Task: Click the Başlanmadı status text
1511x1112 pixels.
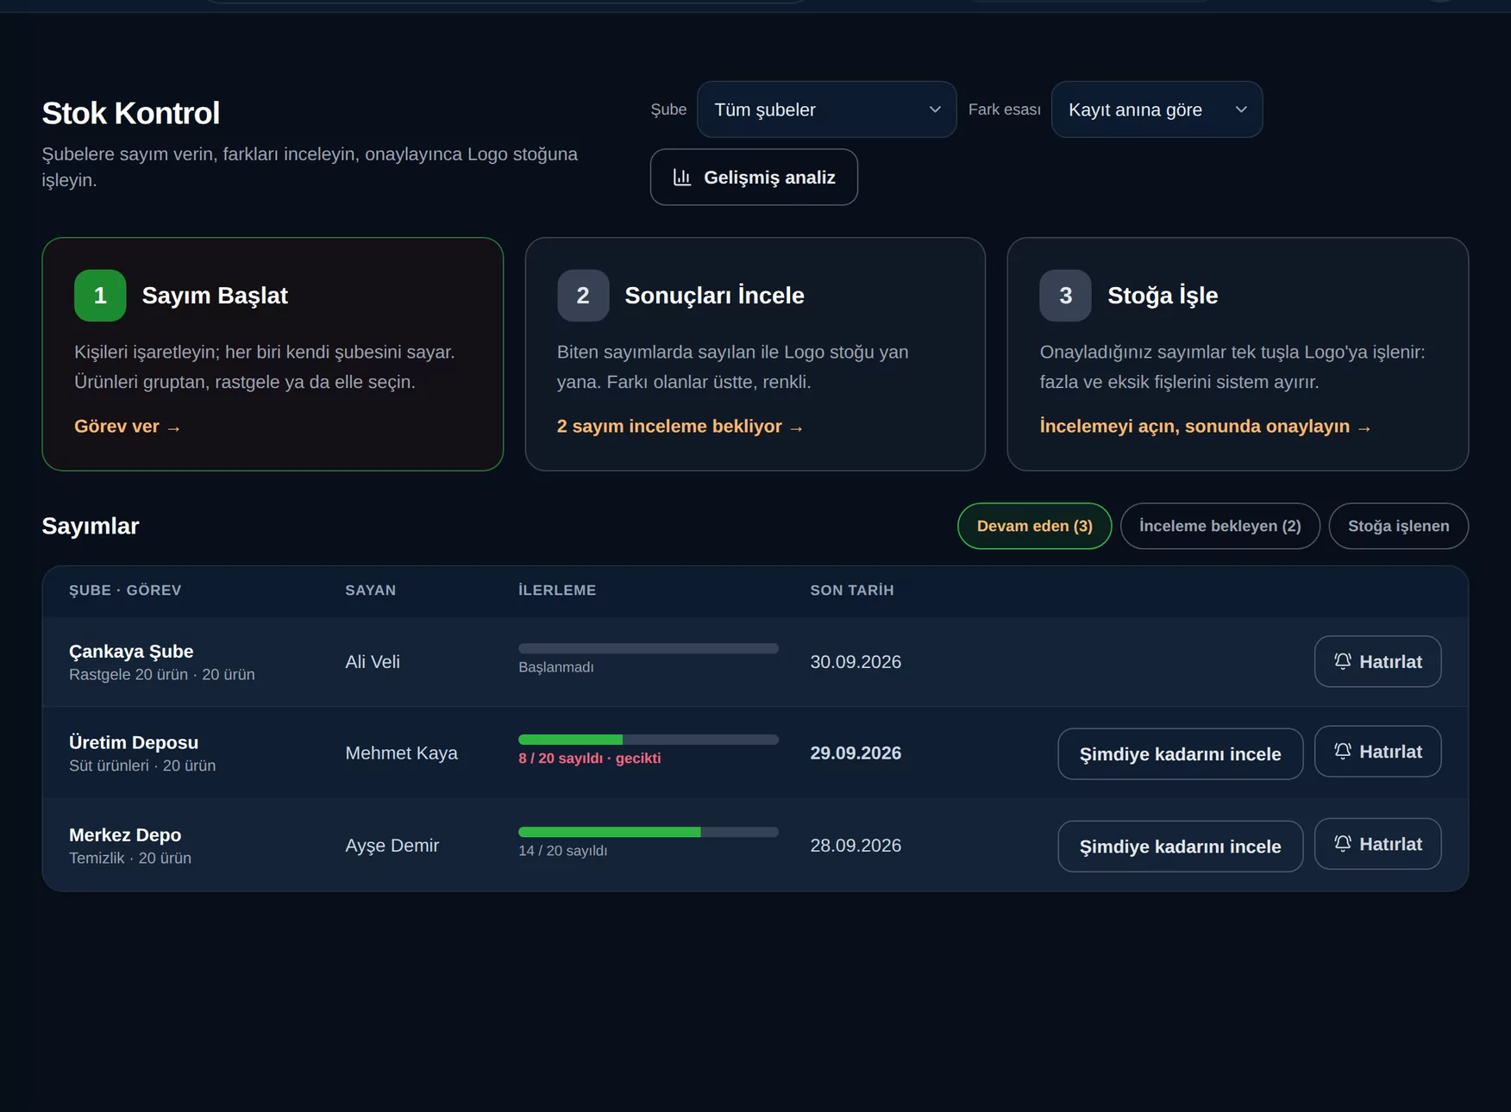Action: [556, 667]
